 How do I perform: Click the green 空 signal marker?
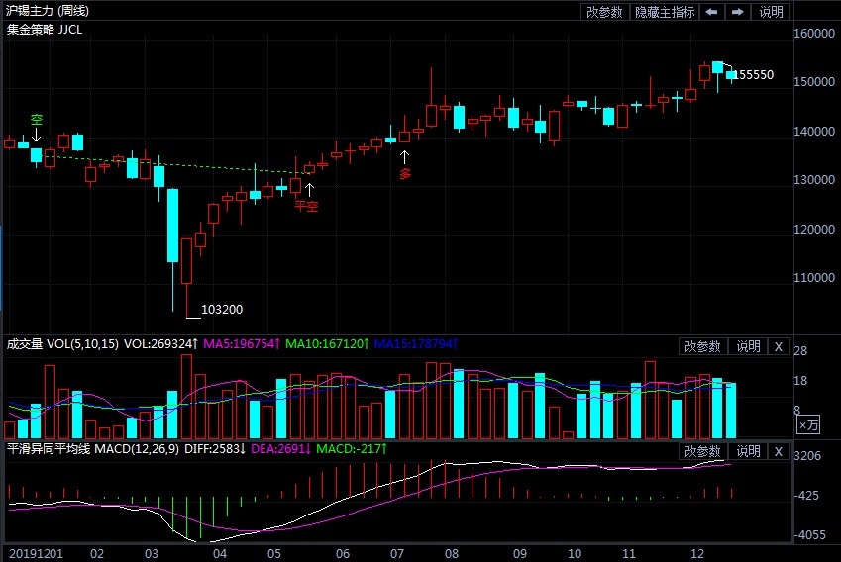(36, 120)
